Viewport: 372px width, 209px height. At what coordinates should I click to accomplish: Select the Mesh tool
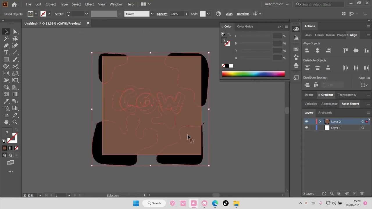pos(6,94)
